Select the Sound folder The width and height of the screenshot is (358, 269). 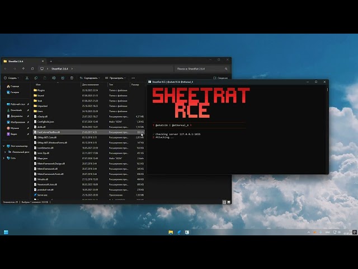point(89,96)
